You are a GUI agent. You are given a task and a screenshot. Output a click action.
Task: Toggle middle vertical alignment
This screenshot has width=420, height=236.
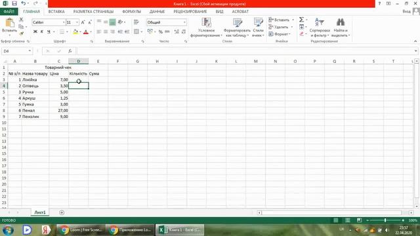106,22
